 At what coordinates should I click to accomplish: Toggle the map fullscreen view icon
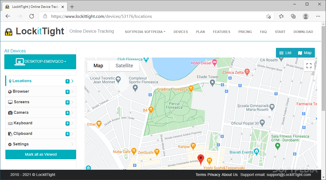click(309, 65)
